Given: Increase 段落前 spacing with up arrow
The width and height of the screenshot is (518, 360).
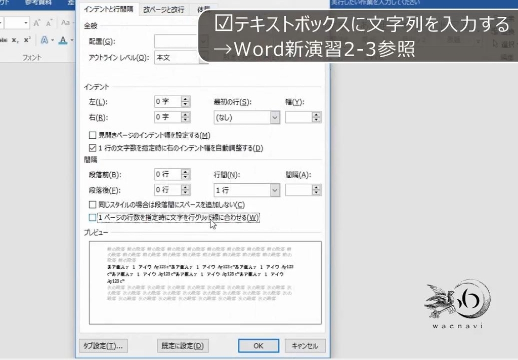Looking at the screenshot, I should pos(185,172).
